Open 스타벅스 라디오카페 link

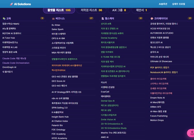click(159, 84)
